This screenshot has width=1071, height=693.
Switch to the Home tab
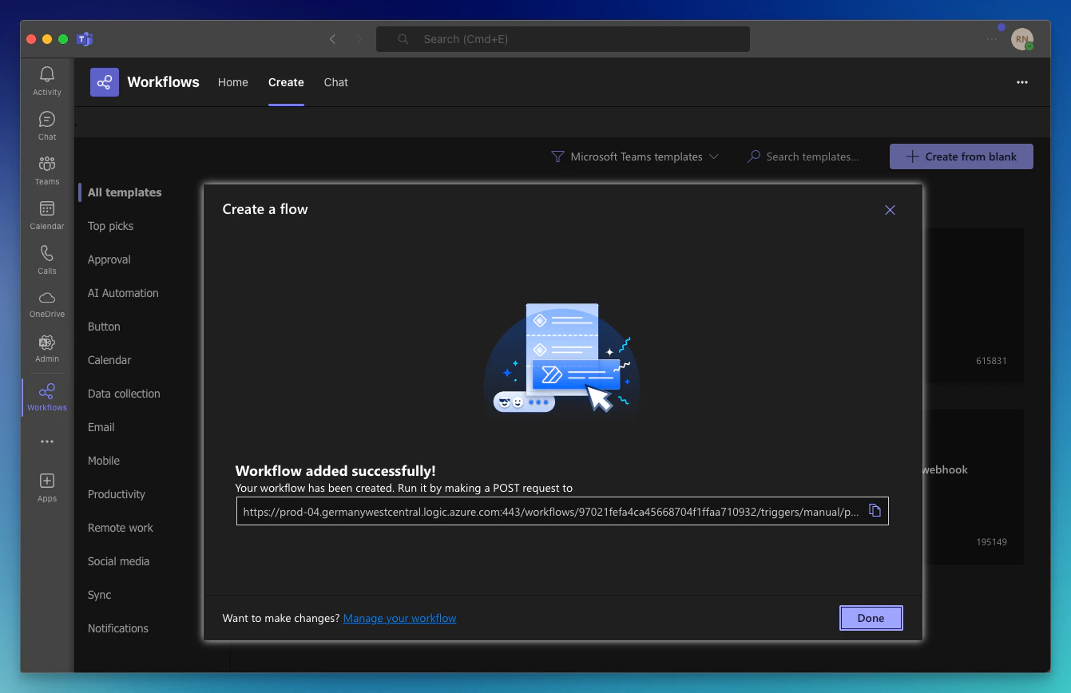[232, 82]
